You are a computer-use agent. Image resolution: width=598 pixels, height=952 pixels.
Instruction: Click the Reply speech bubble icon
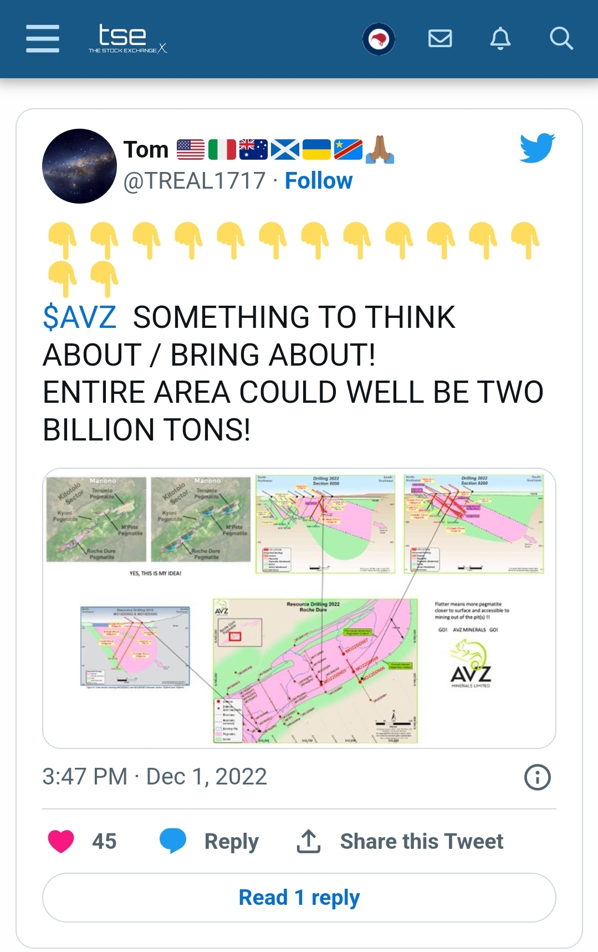click(172, 841)
